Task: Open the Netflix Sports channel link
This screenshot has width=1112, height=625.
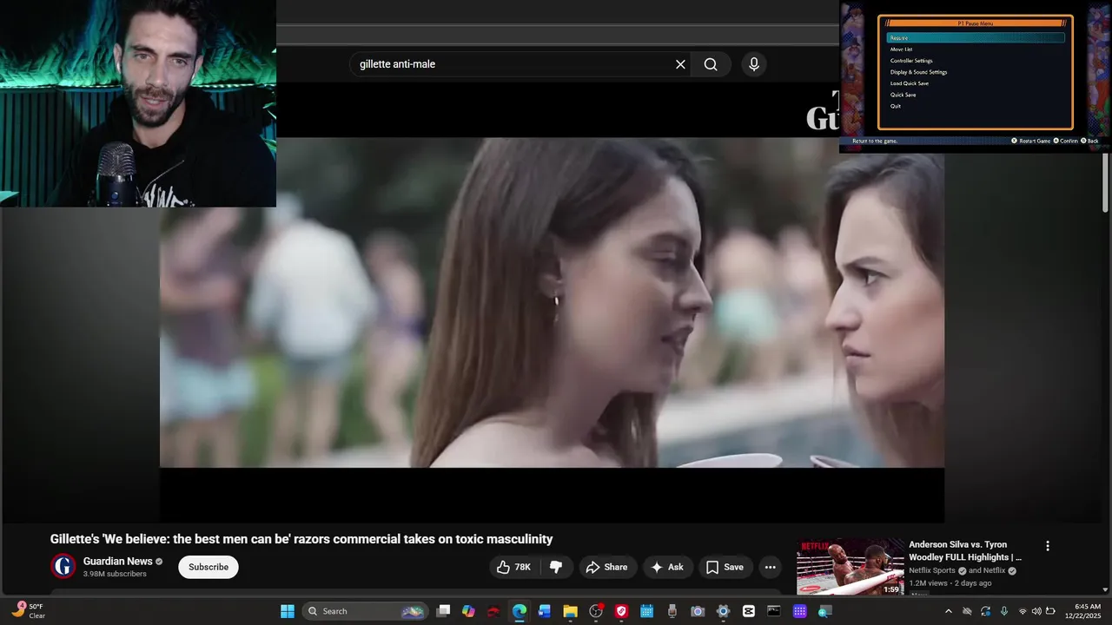Action: point(931,570)
